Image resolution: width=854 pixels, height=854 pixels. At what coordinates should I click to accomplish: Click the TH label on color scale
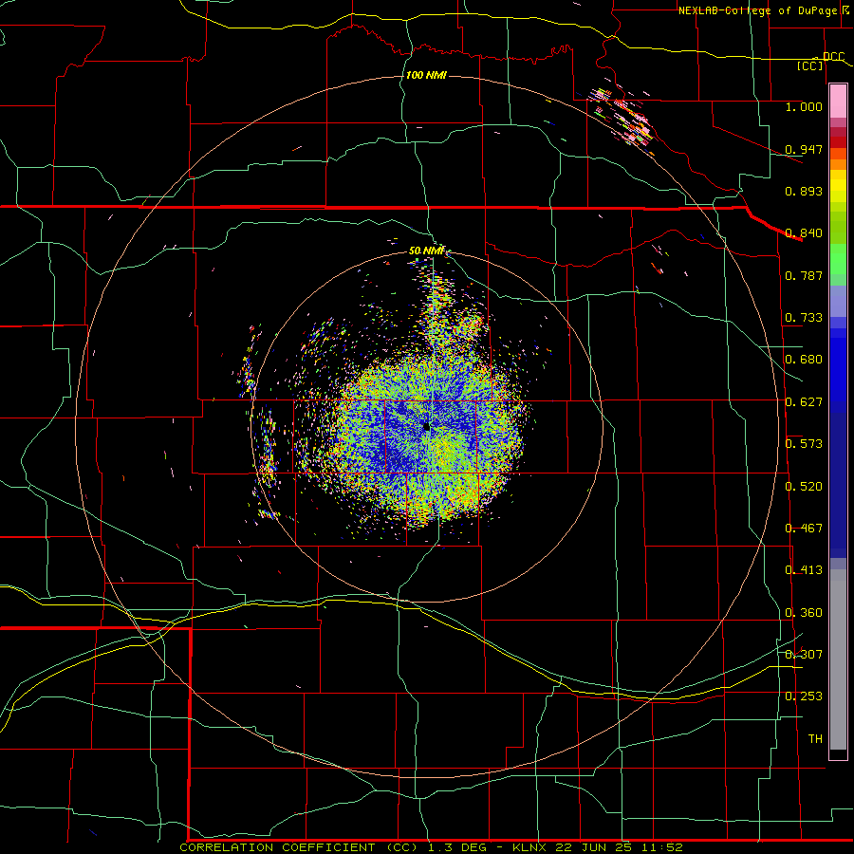point(815,739)
